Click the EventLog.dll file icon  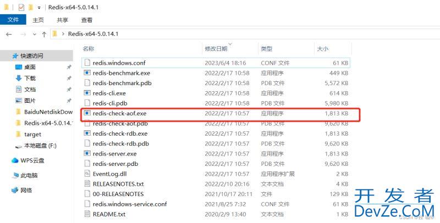coord(87,174)
